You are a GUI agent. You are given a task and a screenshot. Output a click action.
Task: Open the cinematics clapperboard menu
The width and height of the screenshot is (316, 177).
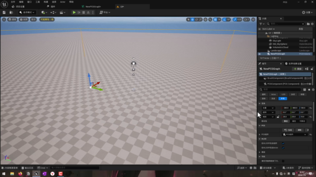tap(63, 12)
